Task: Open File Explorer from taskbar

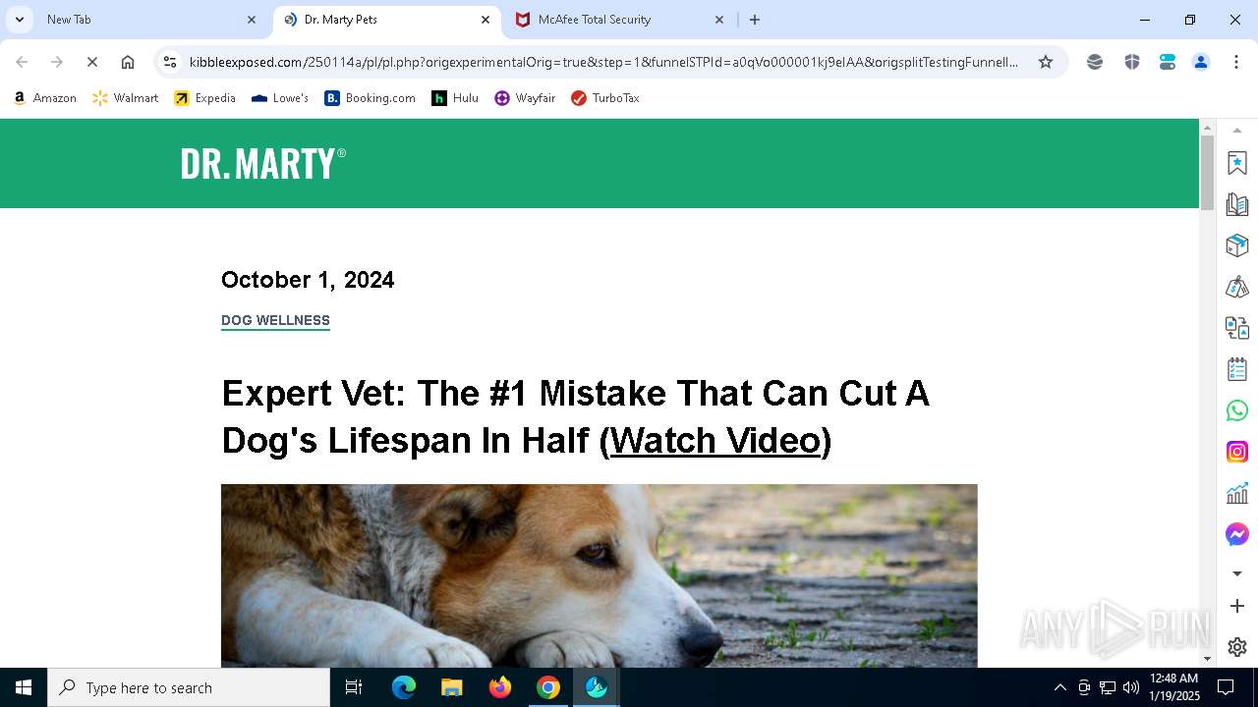Action: pos(451,687)
